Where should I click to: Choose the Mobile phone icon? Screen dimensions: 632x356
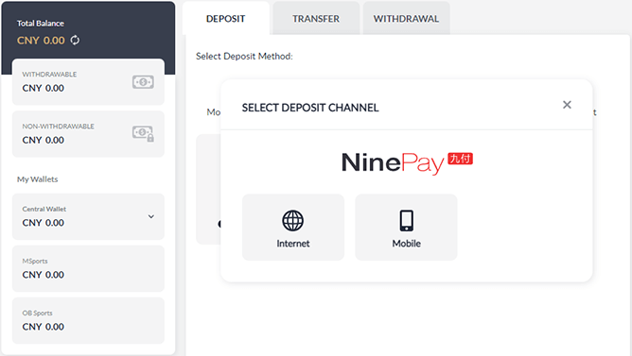(406, 220)
